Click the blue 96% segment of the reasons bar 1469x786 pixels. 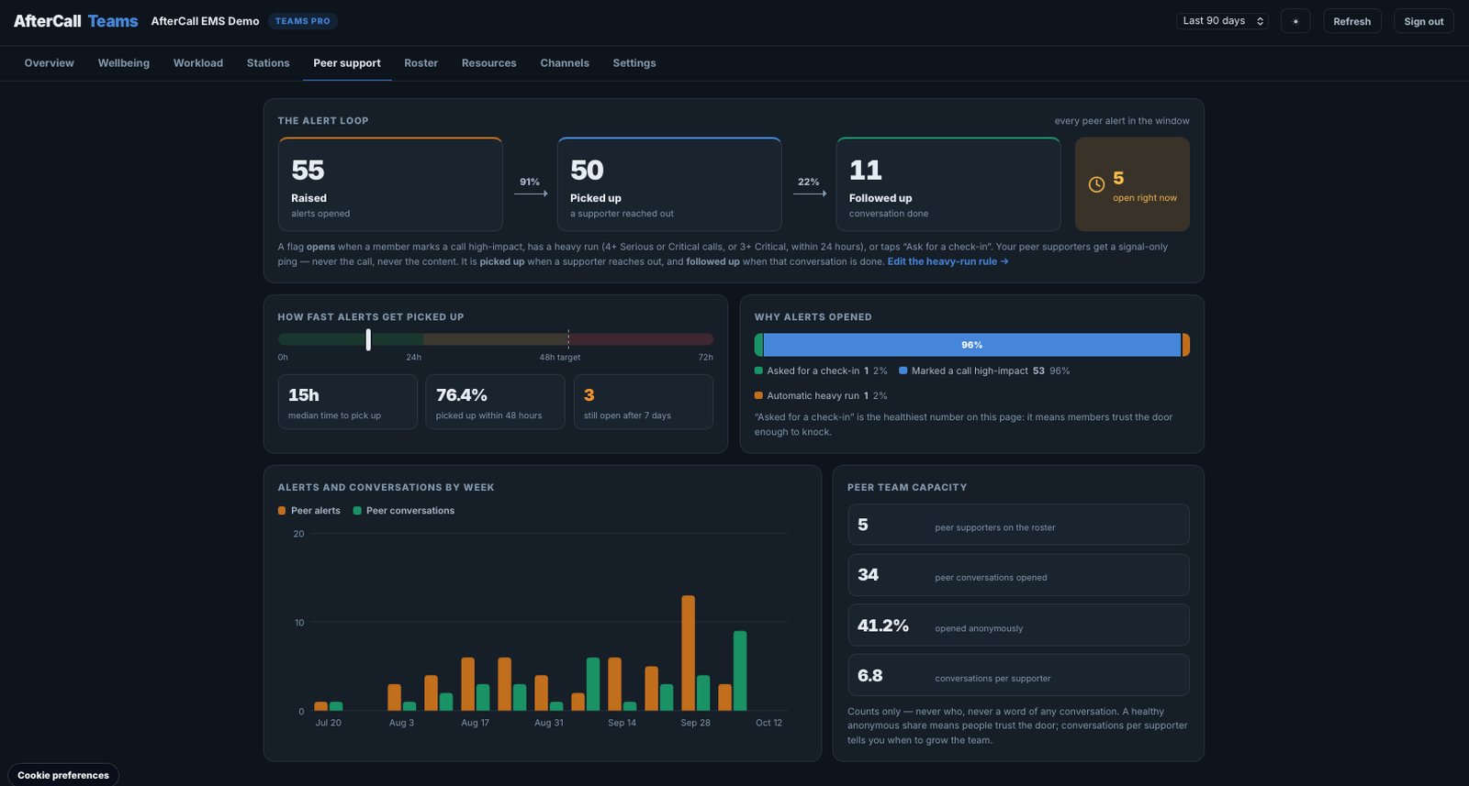pyautogui.click(x=971, y=345)
